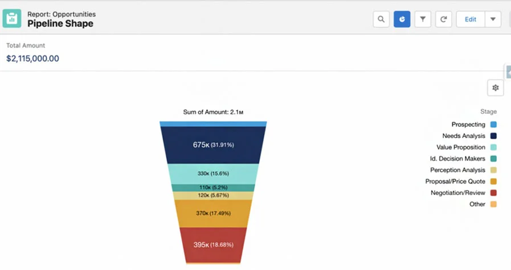511x270 pixels.
Task: Click the Edit button
Action: [470, 19]
